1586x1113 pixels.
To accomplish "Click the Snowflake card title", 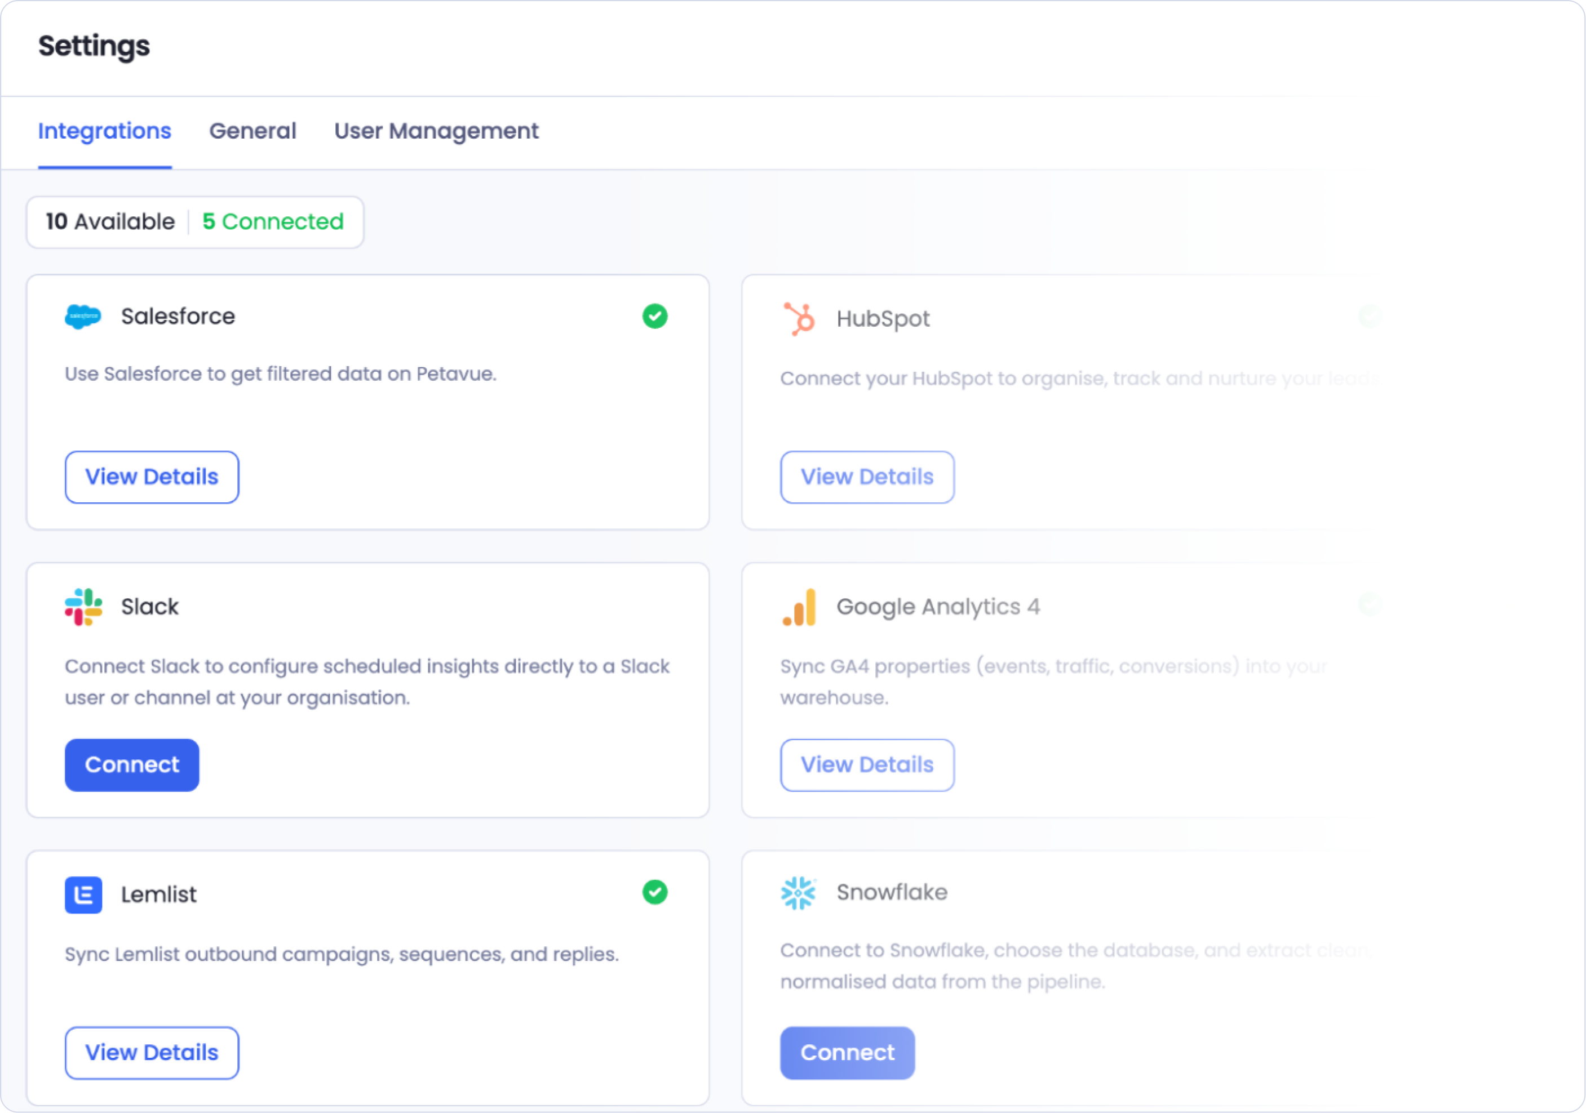I will pyautogui.click(x=892, y=893).
